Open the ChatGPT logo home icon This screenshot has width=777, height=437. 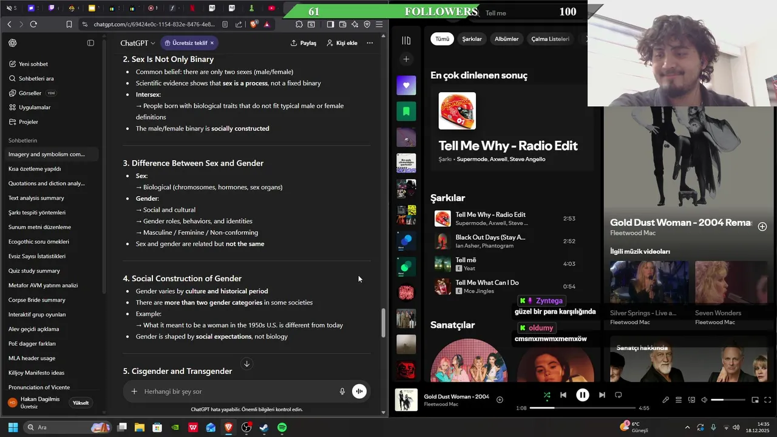pyautogui.click(x=13, y=43)
